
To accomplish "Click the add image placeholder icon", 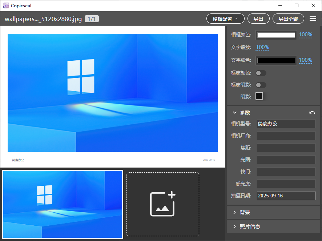I will [x=163, y=204].
